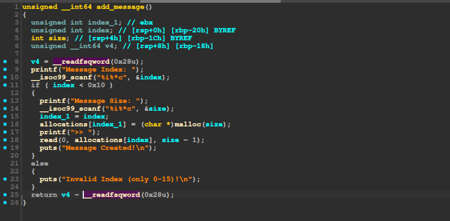Viewport: 450px width, 221px height.
Task: Select the add_message function name
Action: (121, 7)
